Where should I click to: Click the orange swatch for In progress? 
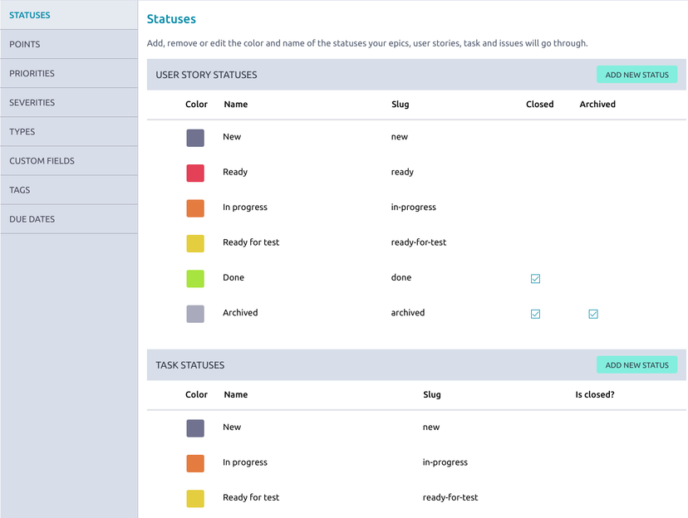[194, 208]
